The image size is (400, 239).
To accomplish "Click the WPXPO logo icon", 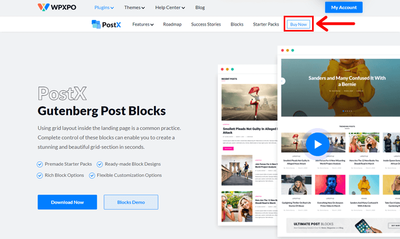I will [x=43, y=7].
